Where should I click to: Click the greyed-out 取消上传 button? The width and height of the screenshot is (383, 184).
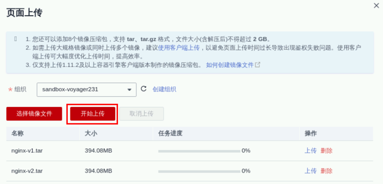(141, 114)
